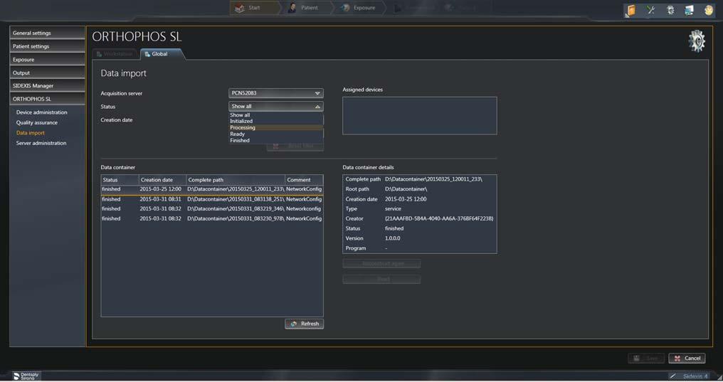
Task: Open the orange book icon in top toolbar
Action: tap(631, 10)
